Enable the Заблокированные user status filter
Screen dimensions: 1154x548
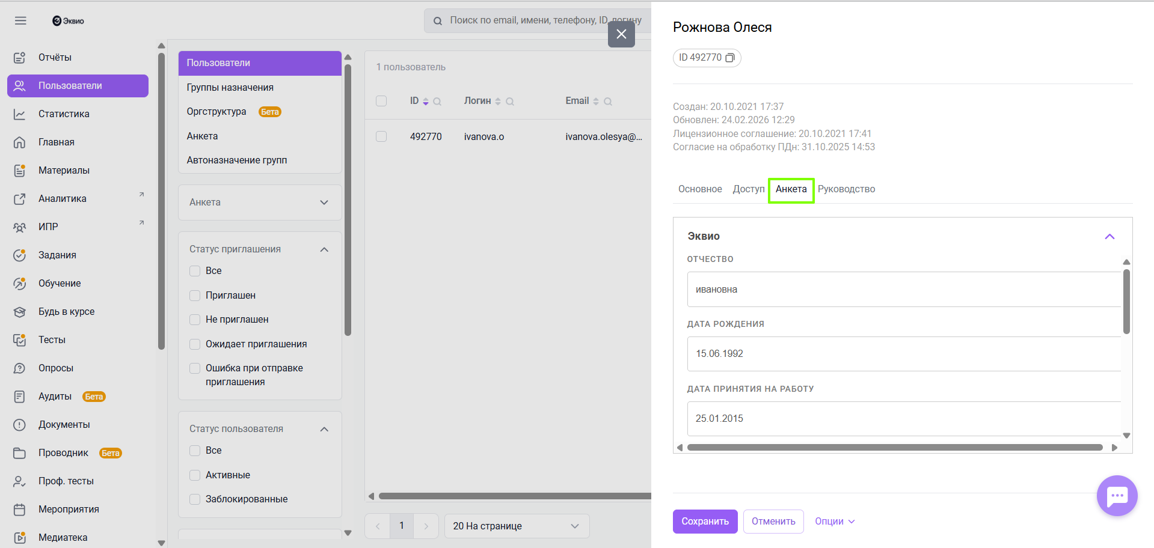pyautogui.click(x=195, y=499)
